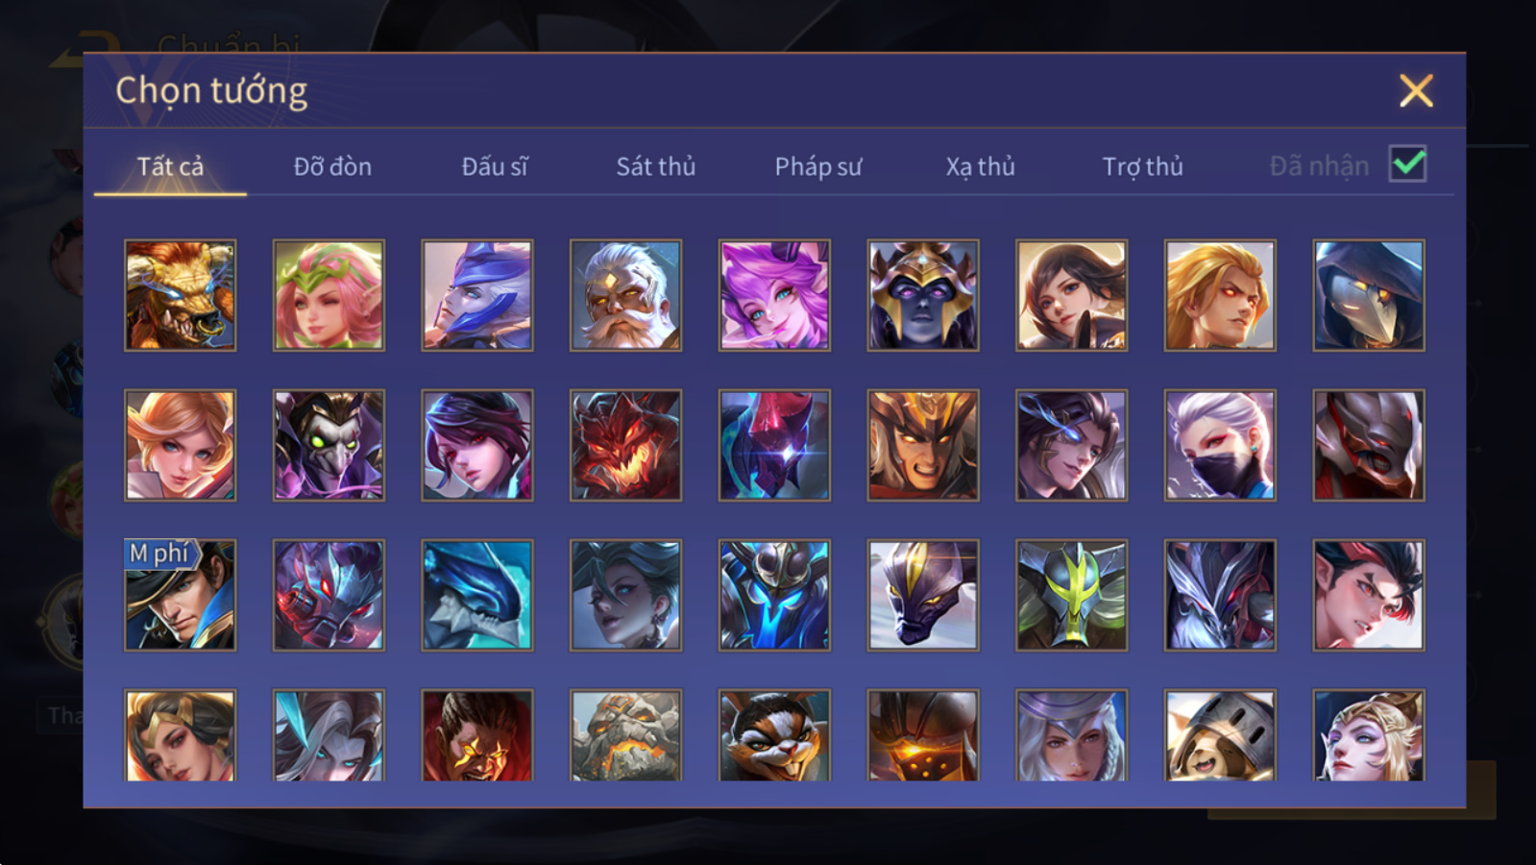This screenshot has height=865, width=1536.
Task: Switch to the 'Đỡ đòn' tab
Action: (x=332, y=166)
